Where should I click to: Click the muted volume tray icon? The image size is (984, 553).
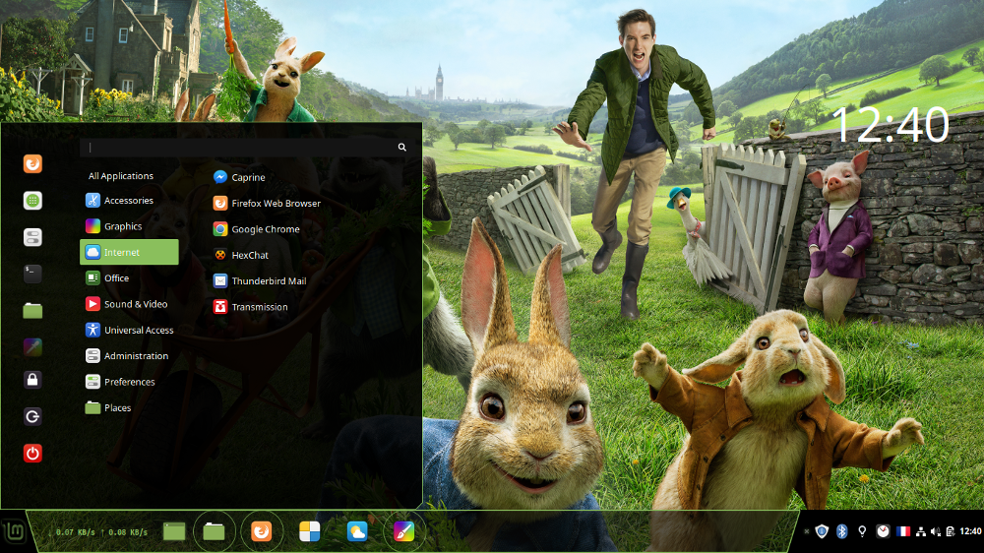point(936,532)
